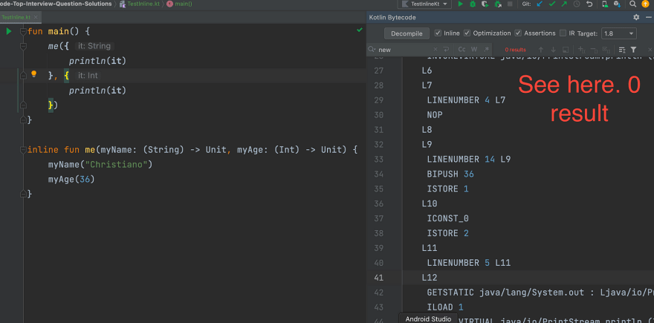Open SDK Manager icon
Viewport: 654px width, 323px height.
tap(617, 4)
